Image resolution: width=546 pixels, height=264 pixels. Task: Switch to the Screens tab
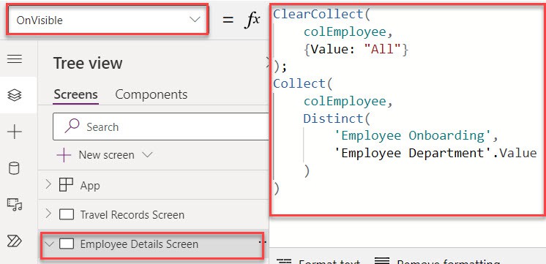click(76, 94)
